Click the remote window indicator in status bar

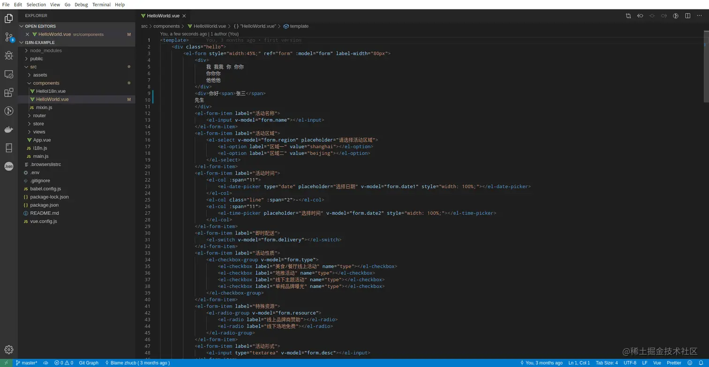coord(6,363)
